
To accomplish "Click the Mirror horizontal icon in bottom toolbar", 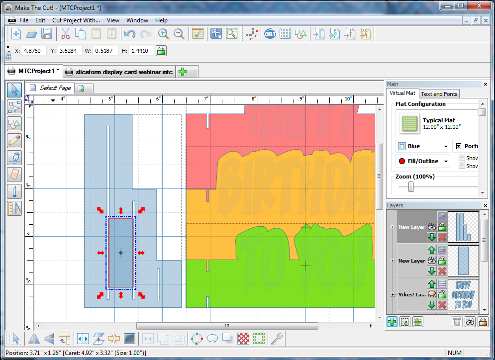I will pos(34,339).
